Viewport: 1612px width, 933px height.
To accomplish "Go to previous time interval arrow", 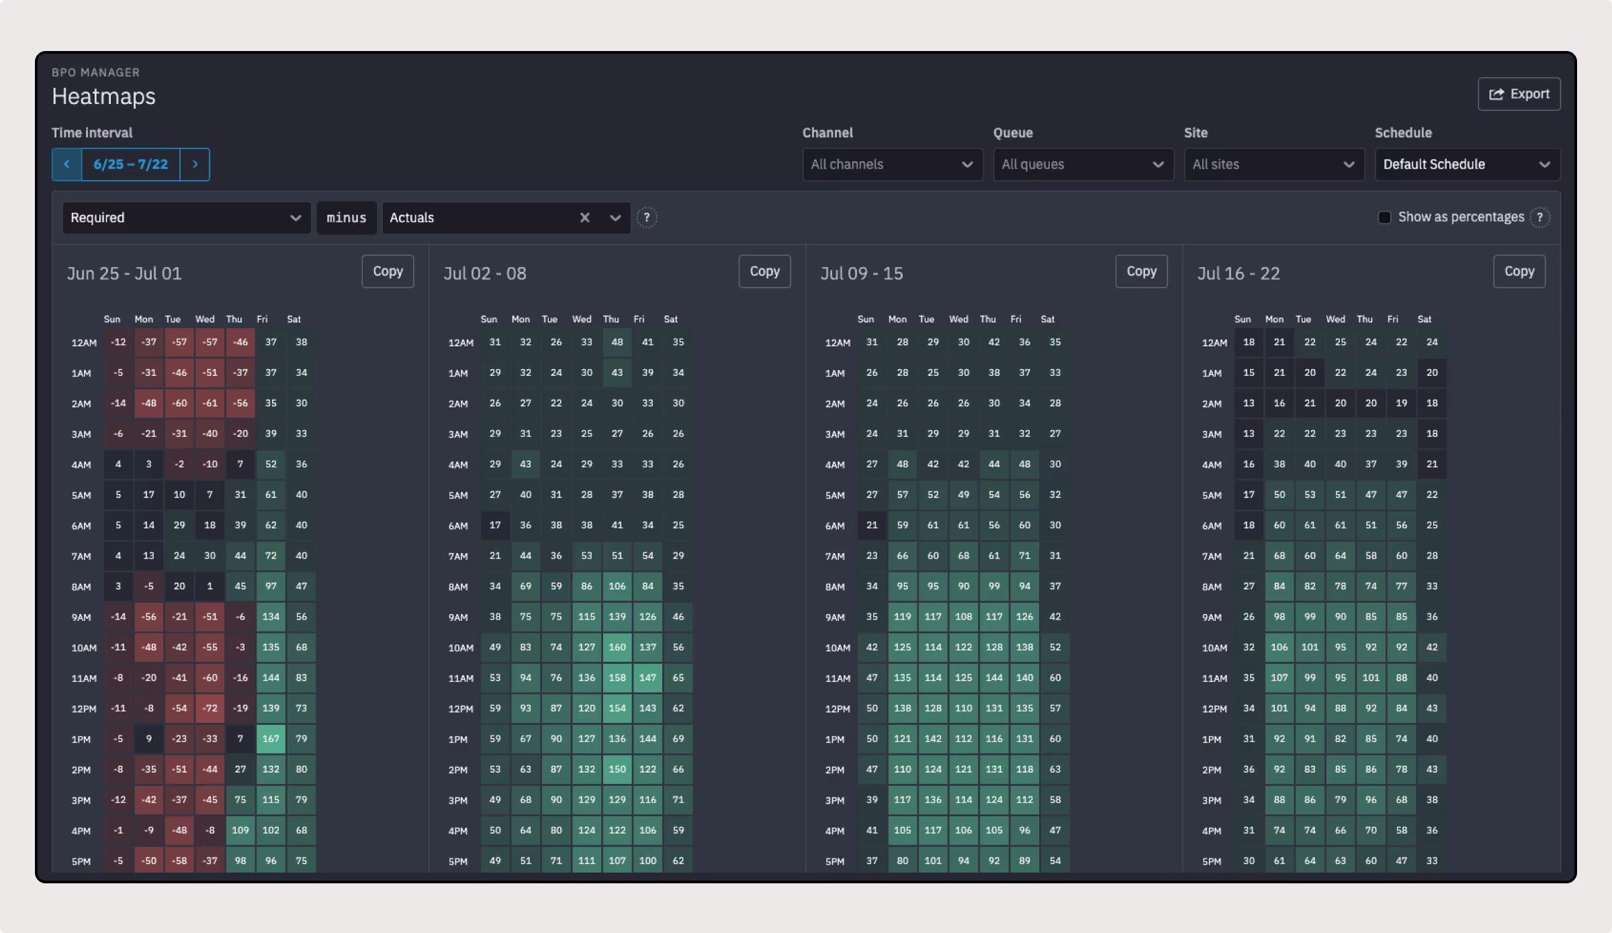I will [66, 164].
